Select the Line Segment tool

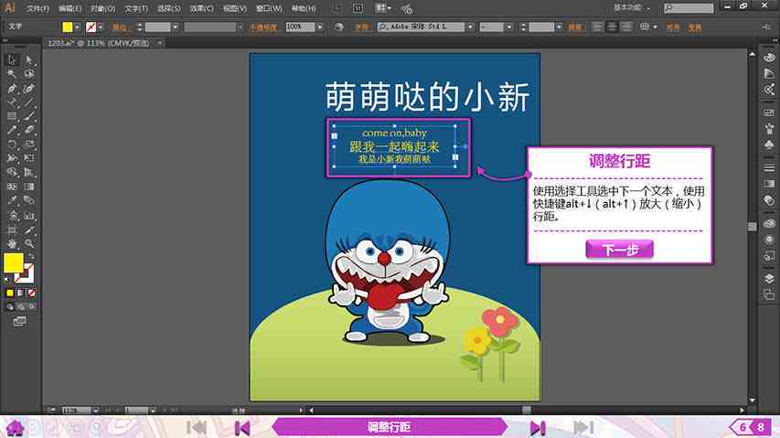click(29, 102)
